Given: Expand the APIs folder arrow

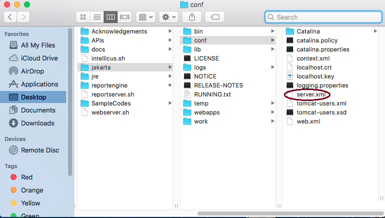Looking at the screenshot, I should (170, 40).
